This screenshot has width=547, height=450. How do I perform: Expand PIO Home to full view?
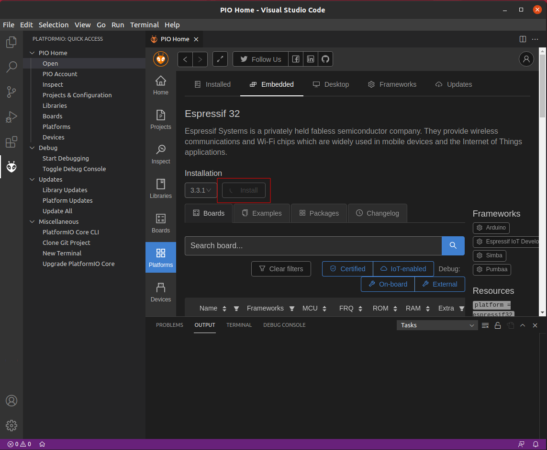[x=220, y=59]
